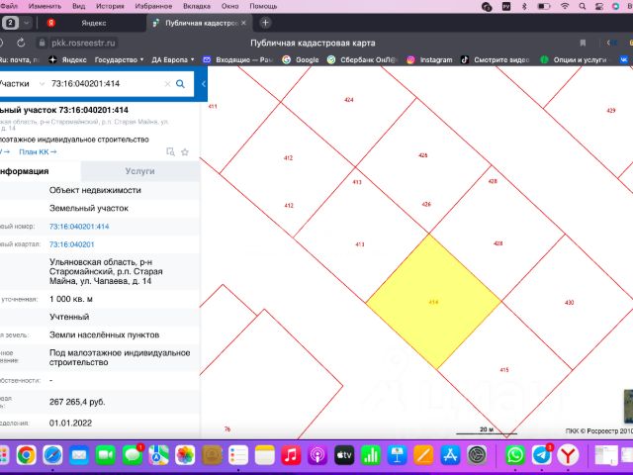Open the Окно menu
Image resolution: width=633 pixels, height=475 pixels.
pyautogui.click(x=229, y=6)
